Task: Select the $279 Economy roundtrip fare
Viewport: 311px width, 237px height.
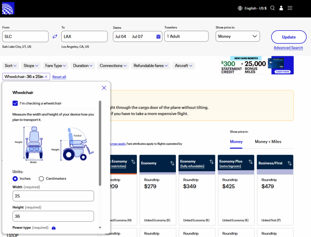Action: [x=158, y=200]
